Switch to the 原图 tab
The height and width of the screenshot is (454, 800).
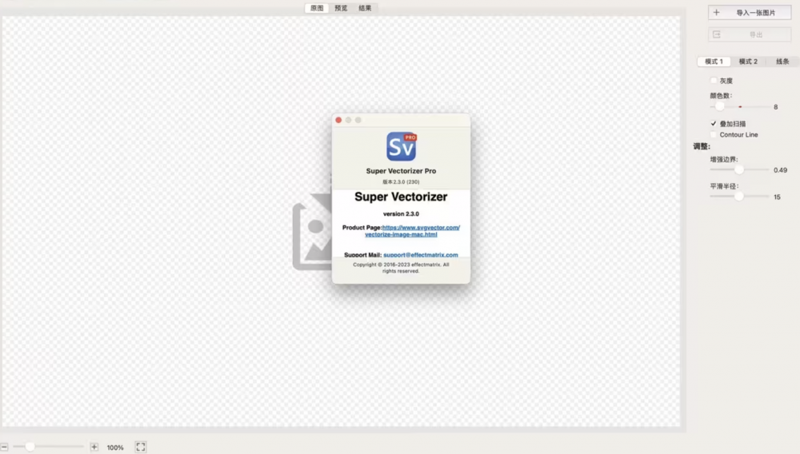pyautogui.click(x=317, y=8)
